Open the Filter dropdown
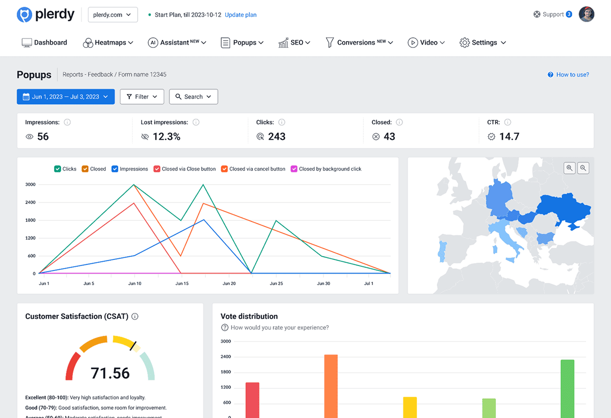611x418 pixels. pyautogui.click(x=142, y=97)
